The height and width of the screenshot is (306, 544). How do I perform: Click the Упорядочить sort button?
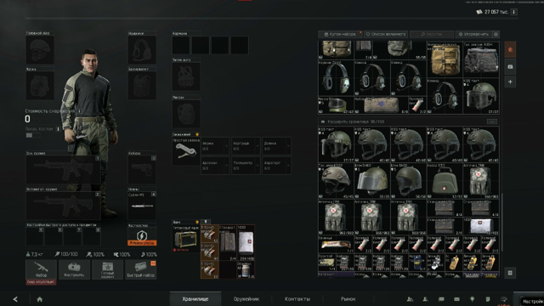click(474, 34)
